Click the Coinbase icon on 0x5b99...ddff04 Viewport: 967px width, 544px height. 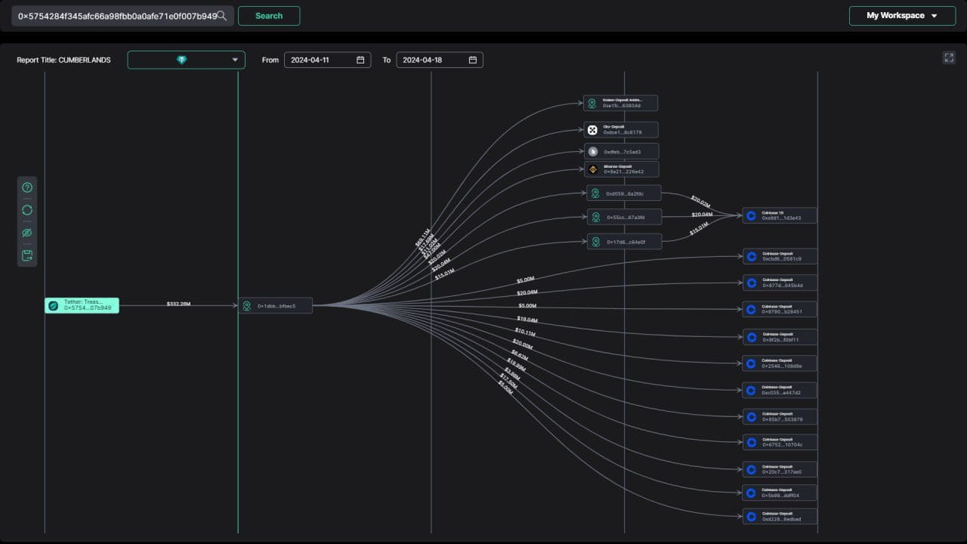[x=751, y=493]
